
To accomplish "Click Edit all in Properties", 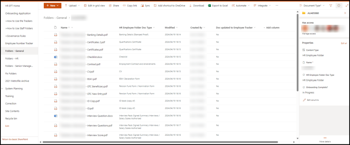I will (x=343, y=44).
